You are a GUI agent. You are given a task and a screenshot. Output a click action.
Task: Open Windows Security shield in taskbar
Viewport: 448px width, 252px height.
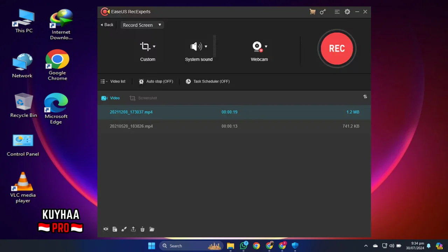click(x=295, y=246)
